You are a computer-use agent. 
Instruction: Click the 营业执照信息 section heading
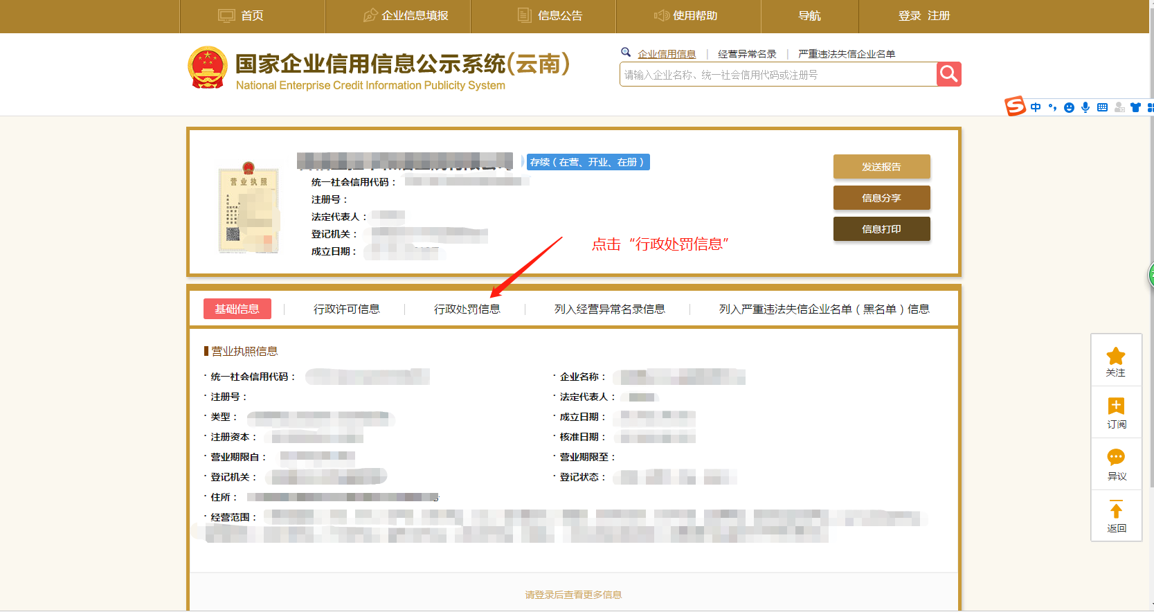click(244, 351)
